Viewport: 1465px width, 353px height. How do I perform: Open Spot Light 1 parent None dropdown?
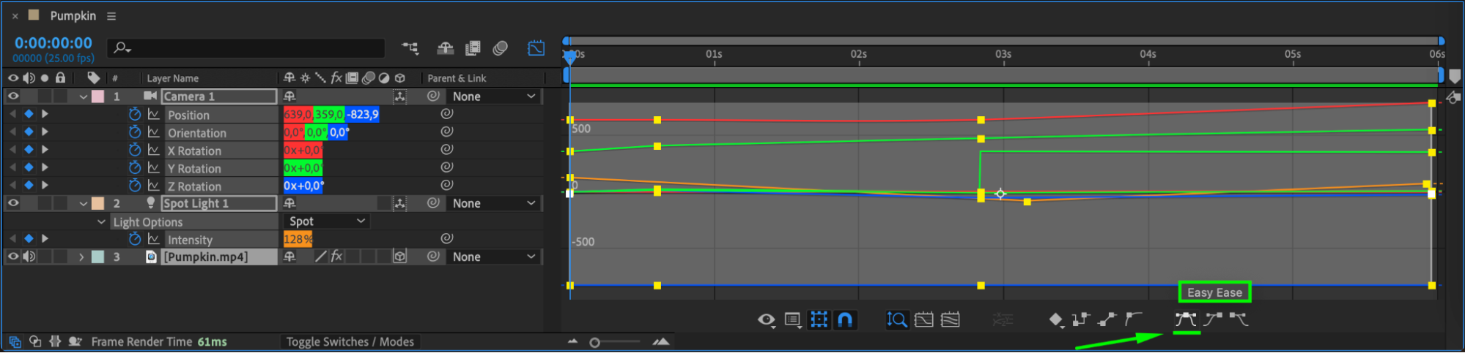(x=493, y=203)
